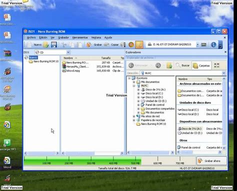Image resolution: width=237 pixels, height=191 pixels.
Task: Select Nuevo root node in compilation tree
Action: coord(33,57)
